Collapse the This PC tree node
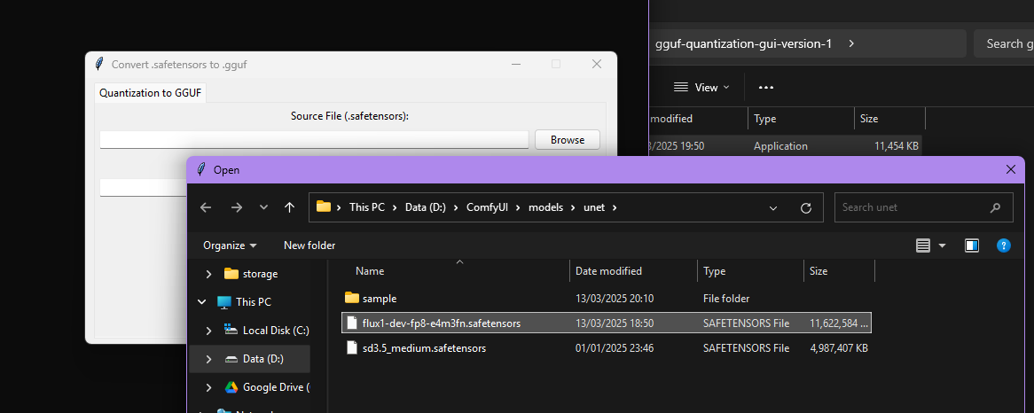This screenshot has height=413, width=1034. (202, 302)
